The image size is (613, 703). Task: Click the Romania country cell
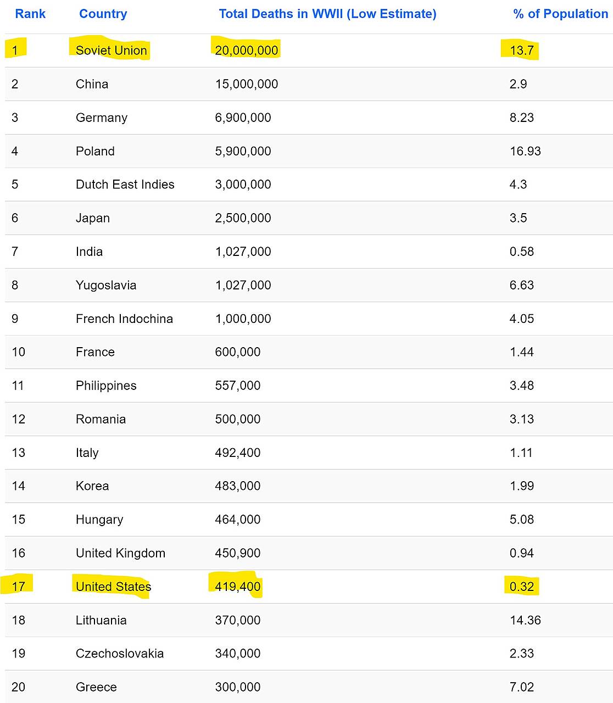coord(101,419)
